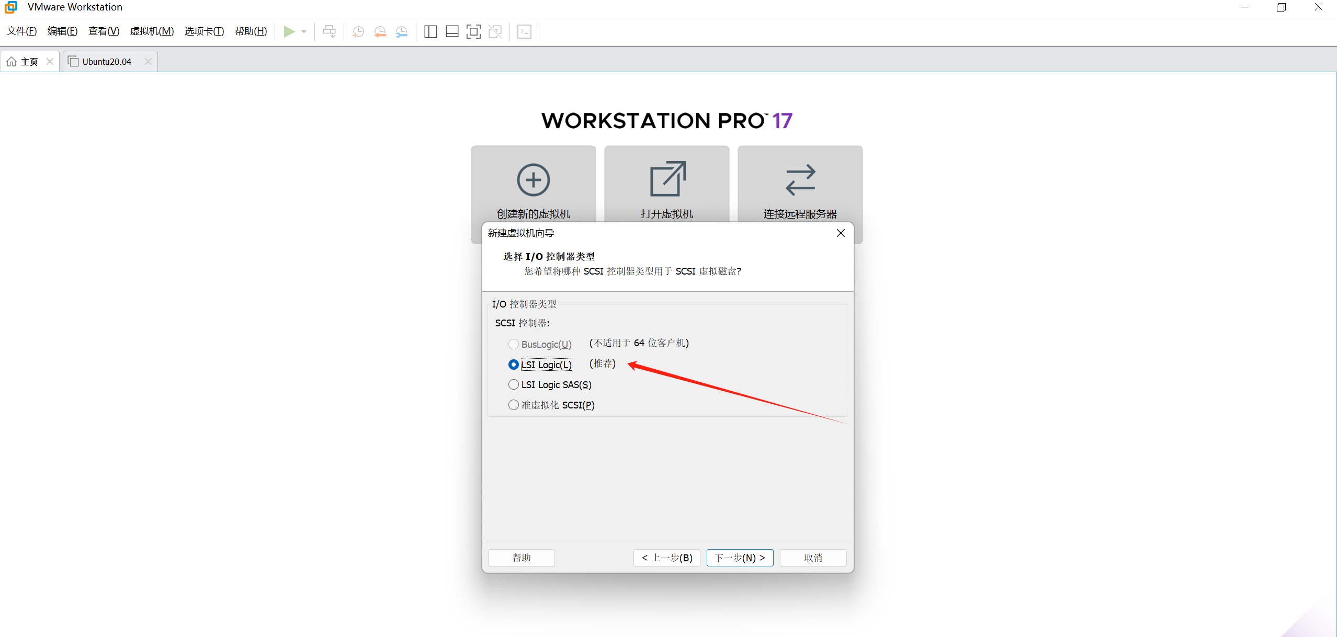Click the green power on play icon

[x=289, y=31]
